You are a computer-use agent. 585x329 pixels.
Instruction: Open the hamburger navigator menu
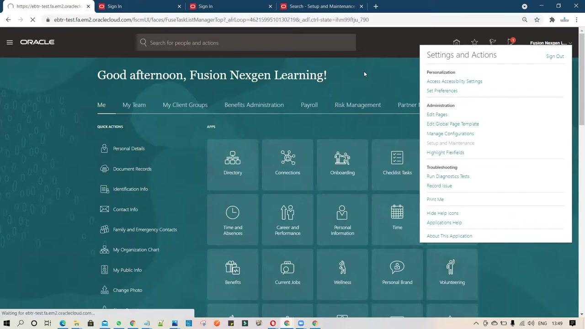pos(10,42)
